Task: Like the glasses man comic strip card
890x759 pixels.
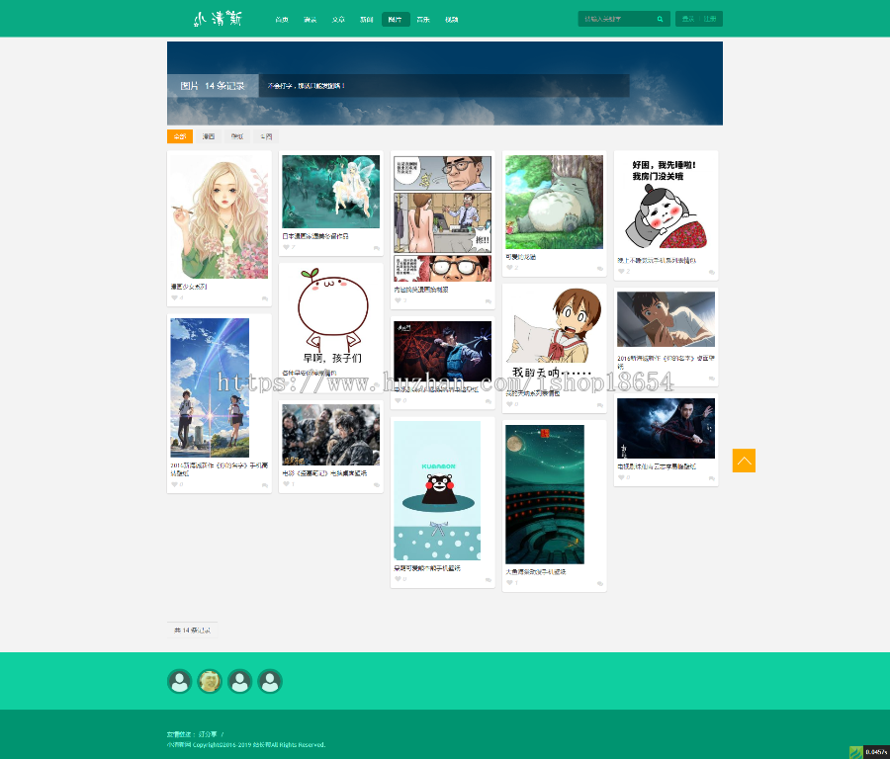Action: coord(398,300)
